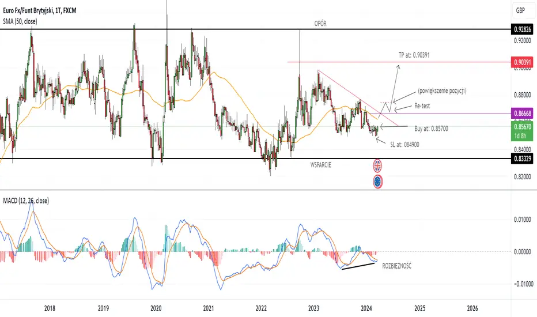Click the OPÓR resistance label

[x=320, y=24]
